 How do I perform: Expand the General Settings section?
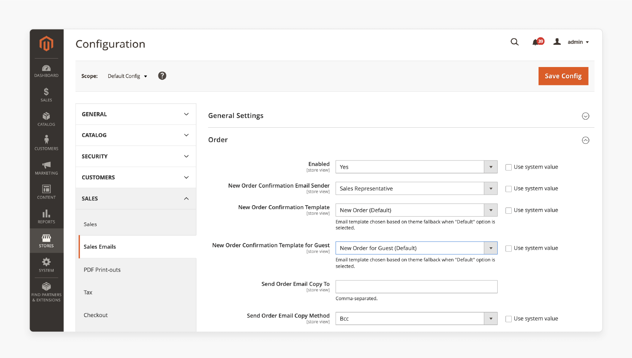click(585, 116)
